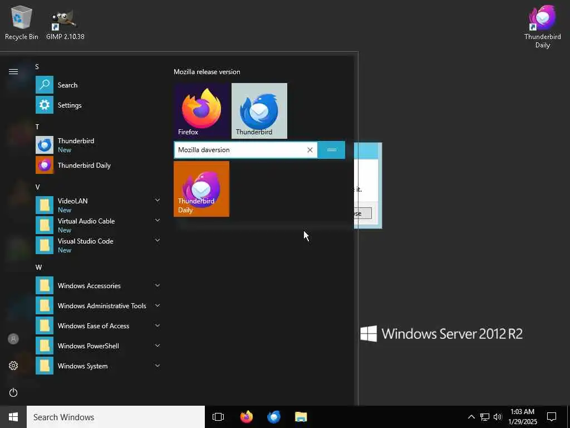Open File Explorer from the taskbar

[301, 417]
